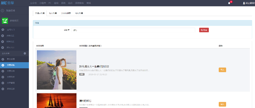Open 文章列表 gear item in sidebar
Viewport: 255px width, 108px height.
click(11, 77)
